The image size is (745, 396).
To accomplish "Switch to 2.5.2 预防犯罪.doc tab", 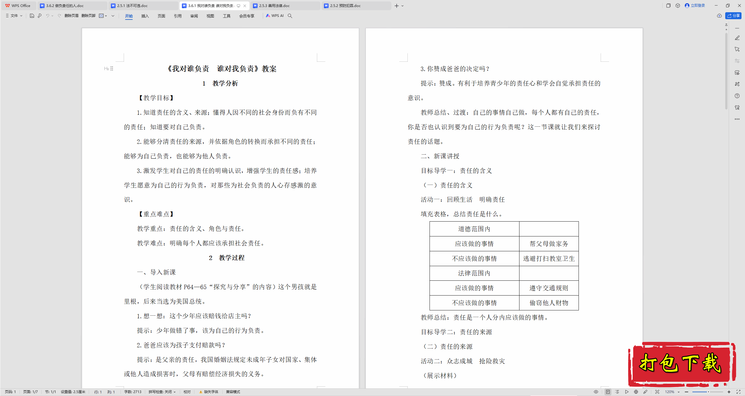I will [356, 6].
